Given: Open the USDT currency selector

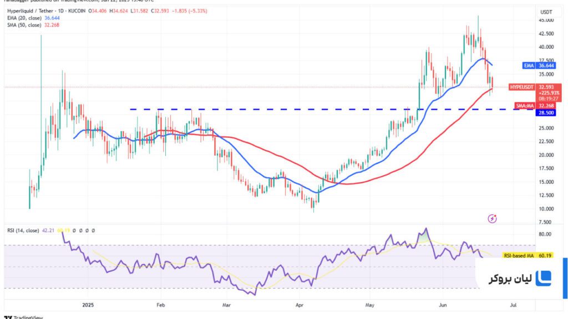Looking at the screenshot, I should point(546,12).
